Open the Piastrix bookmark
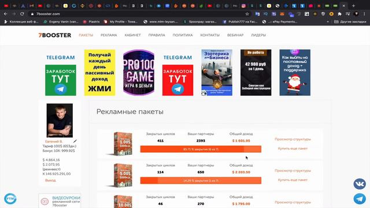This screenshot has width=370, height=208. 91,21
